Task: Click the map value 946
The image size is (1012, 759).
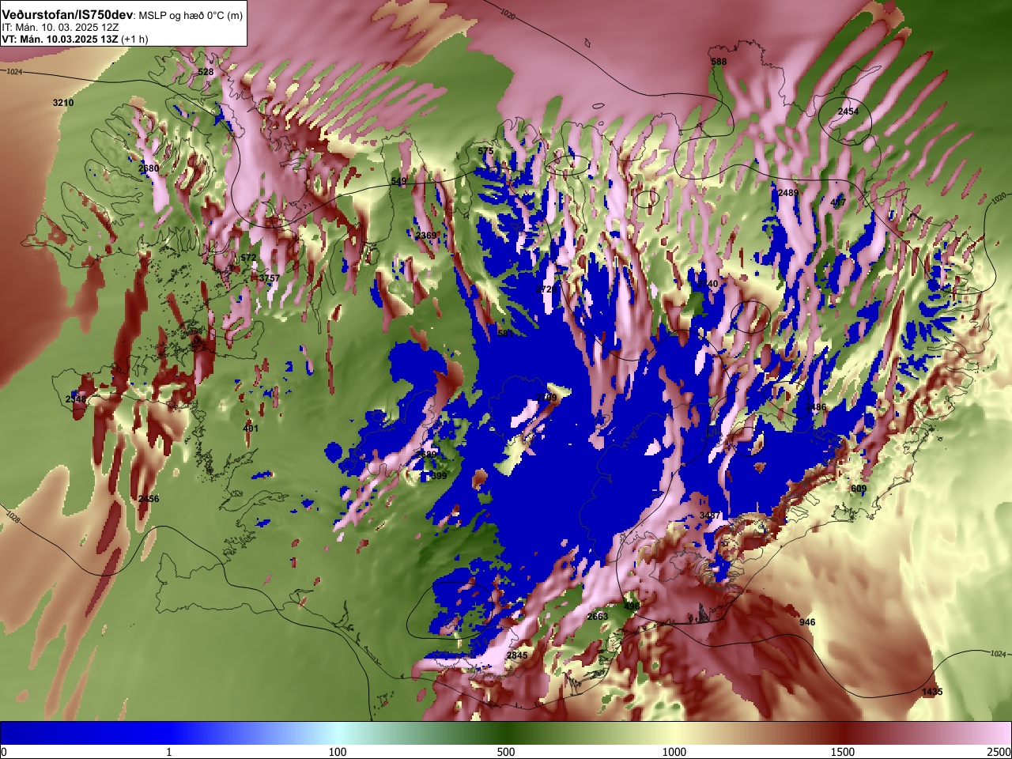Action: 807,622
